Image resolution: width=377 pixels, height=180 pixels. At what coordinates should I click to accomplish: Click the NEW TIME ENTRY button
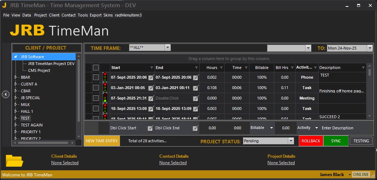pyautogui.click(x=102, y=141)
